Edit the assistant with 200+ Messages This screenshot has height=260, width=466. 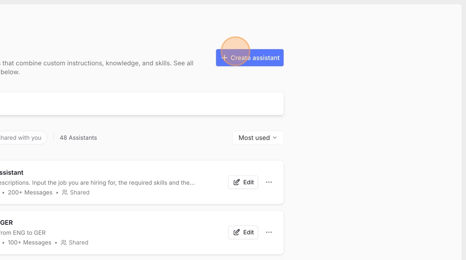pyautogui.click(x=243, y=182)
